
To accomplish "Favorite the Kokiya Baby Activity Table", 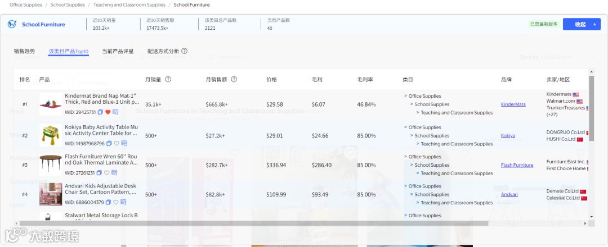I will [117, 143].
